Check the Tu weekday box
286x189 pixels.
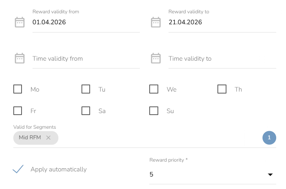click(x=86, y=89)
